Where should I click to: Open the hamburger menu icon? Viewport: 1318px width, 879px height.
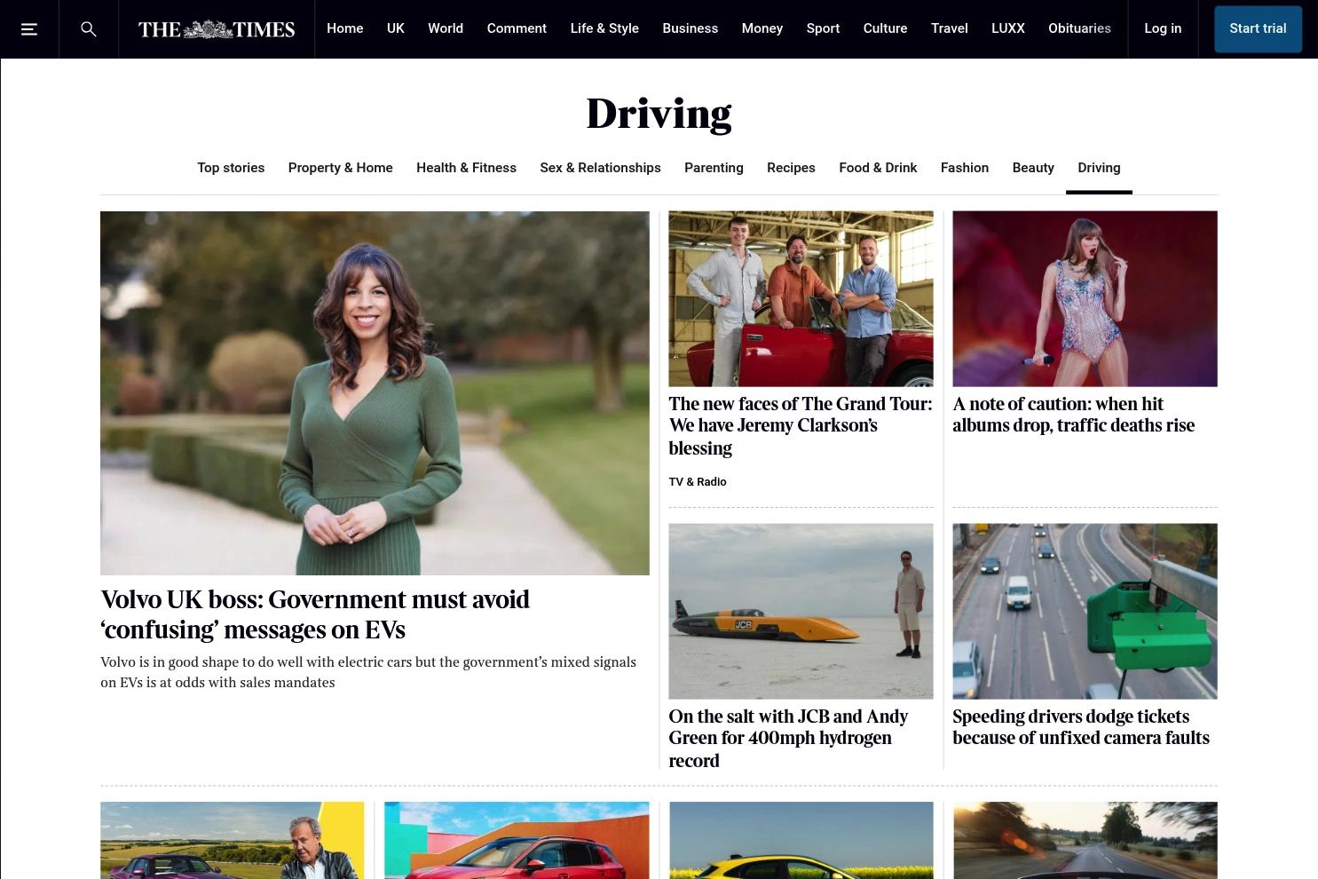[x=29, y=29]
